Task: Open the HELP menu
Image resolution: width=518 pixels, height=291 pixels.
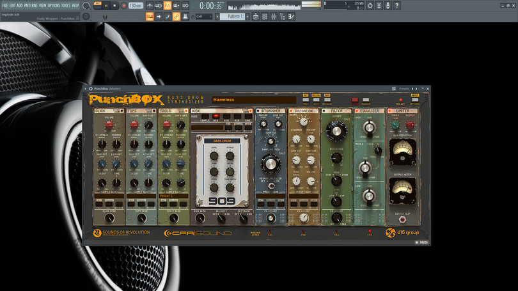Action: (75, 6)
